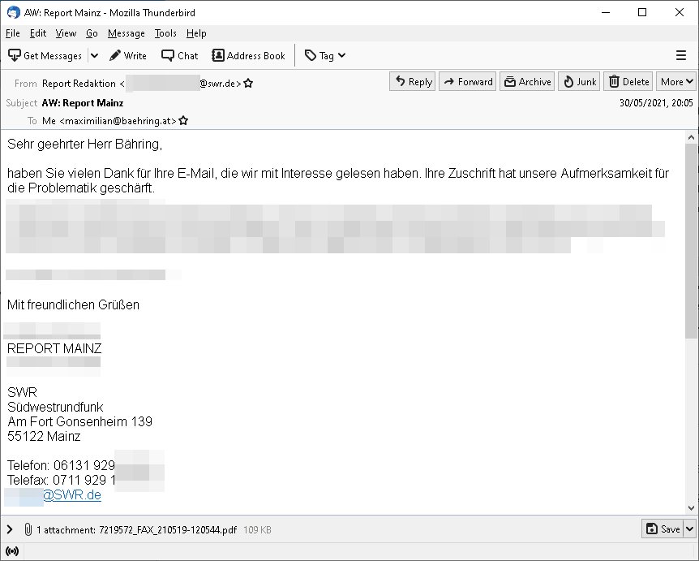Open Get Messages dropdown arrow
This screenshot has height=561, width=699.
point(95,56)
